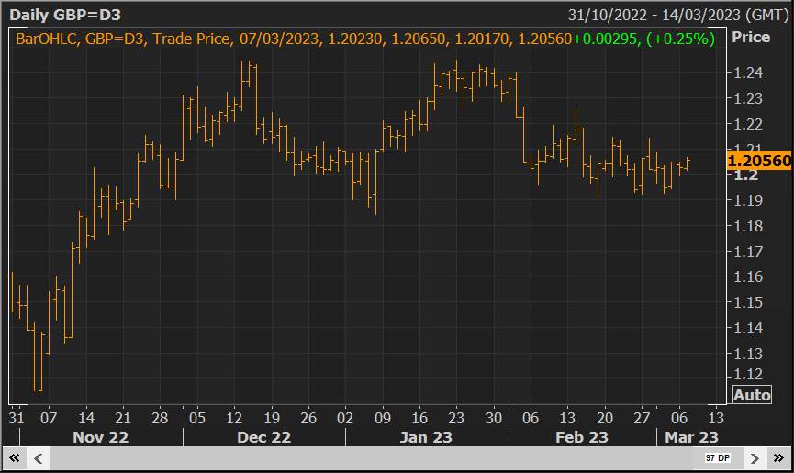This screenshot has width=794, height=473.
Task: Click the 20 date tick label
Action: (x=605, y=418)
